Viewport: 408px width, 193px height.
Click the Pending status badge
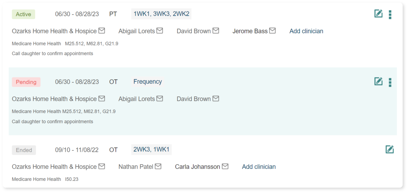(26, 82)
